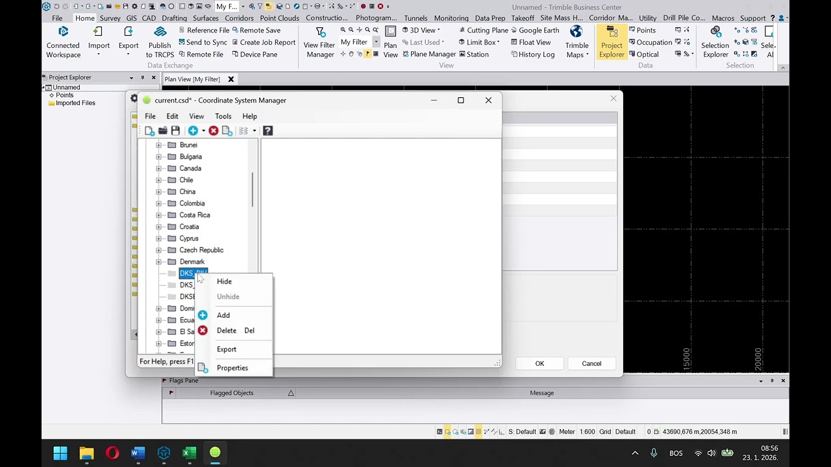Click the Station button in the ribbon

coord(473,54)
